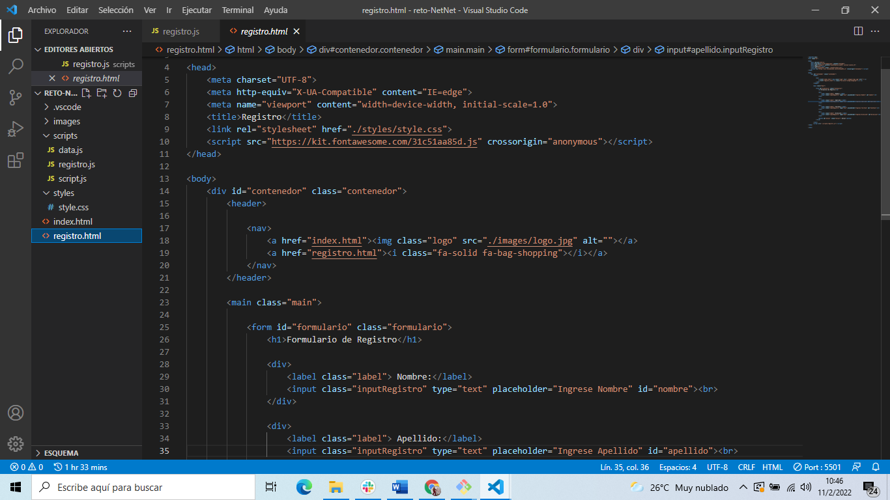Screen dimensions: 890x500
Task: Collapse all folders in explorer
Action: [133, 93]
